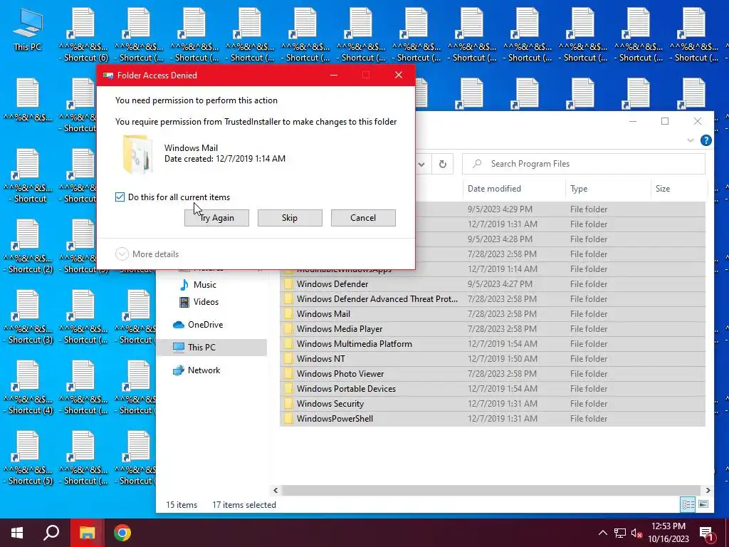Click the Search Program Files field
The width and height of the screenshot is (729, 547).
pyautogui.click(x=584, y=164)
